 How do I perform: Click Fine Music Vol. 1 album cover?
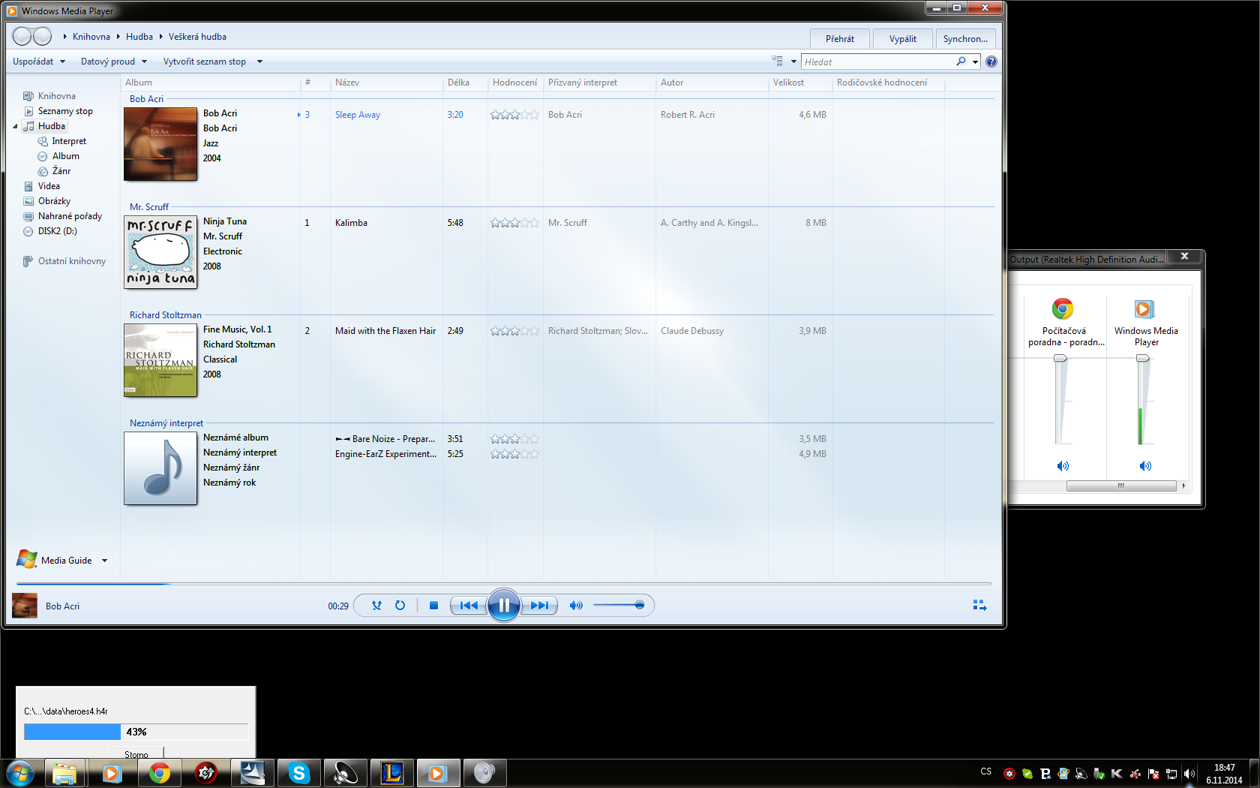tap(160, 360)
